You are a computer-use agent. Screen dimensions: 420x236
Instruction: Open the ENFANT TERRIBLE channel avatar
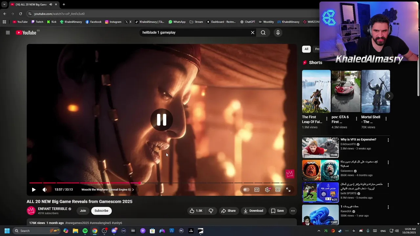coord(31,211)
